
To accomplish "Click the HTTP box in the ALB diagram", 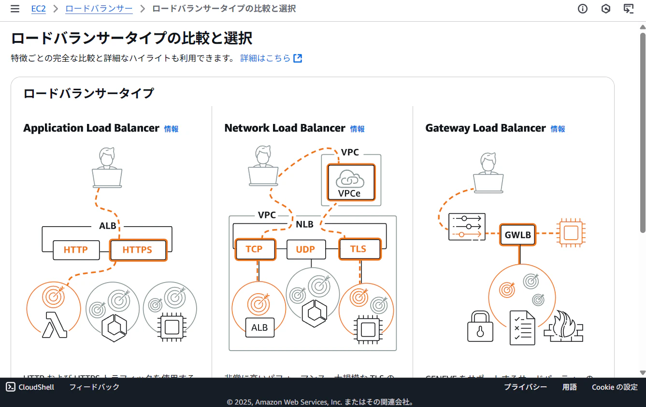I will click(76, 250).
